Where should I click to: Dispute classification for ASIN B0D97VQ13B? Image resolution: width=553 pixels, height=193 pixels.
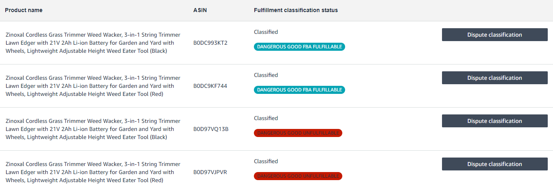point(494,121)
